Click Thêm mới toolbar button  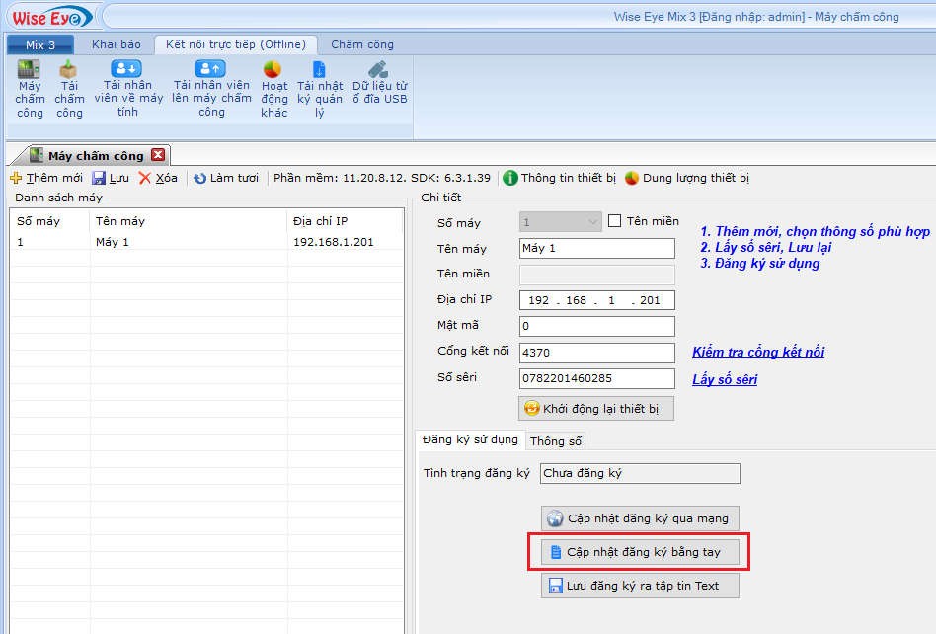click(45, 178)
